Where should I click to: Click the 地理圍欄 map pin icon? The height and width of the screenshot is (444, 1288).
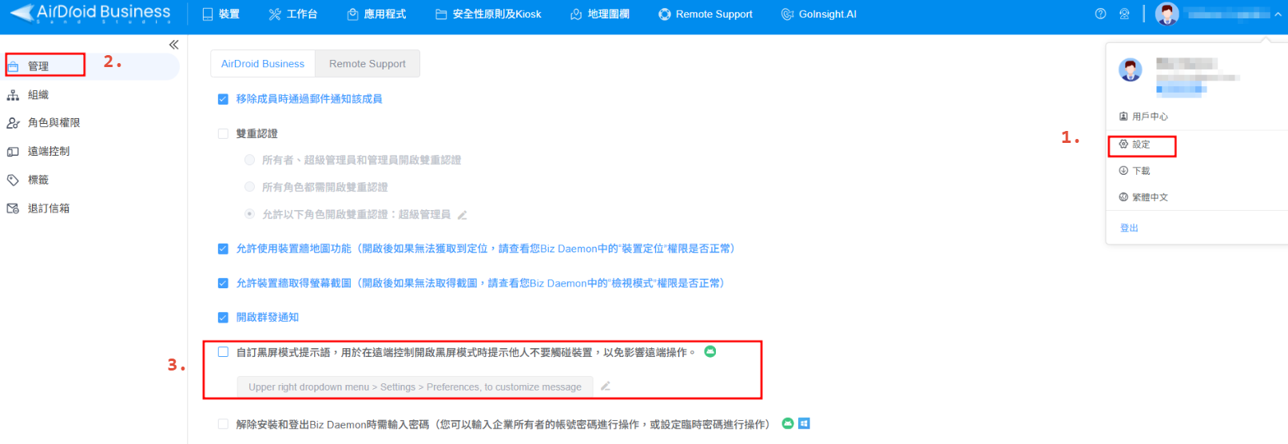click(x=576, y=14)
